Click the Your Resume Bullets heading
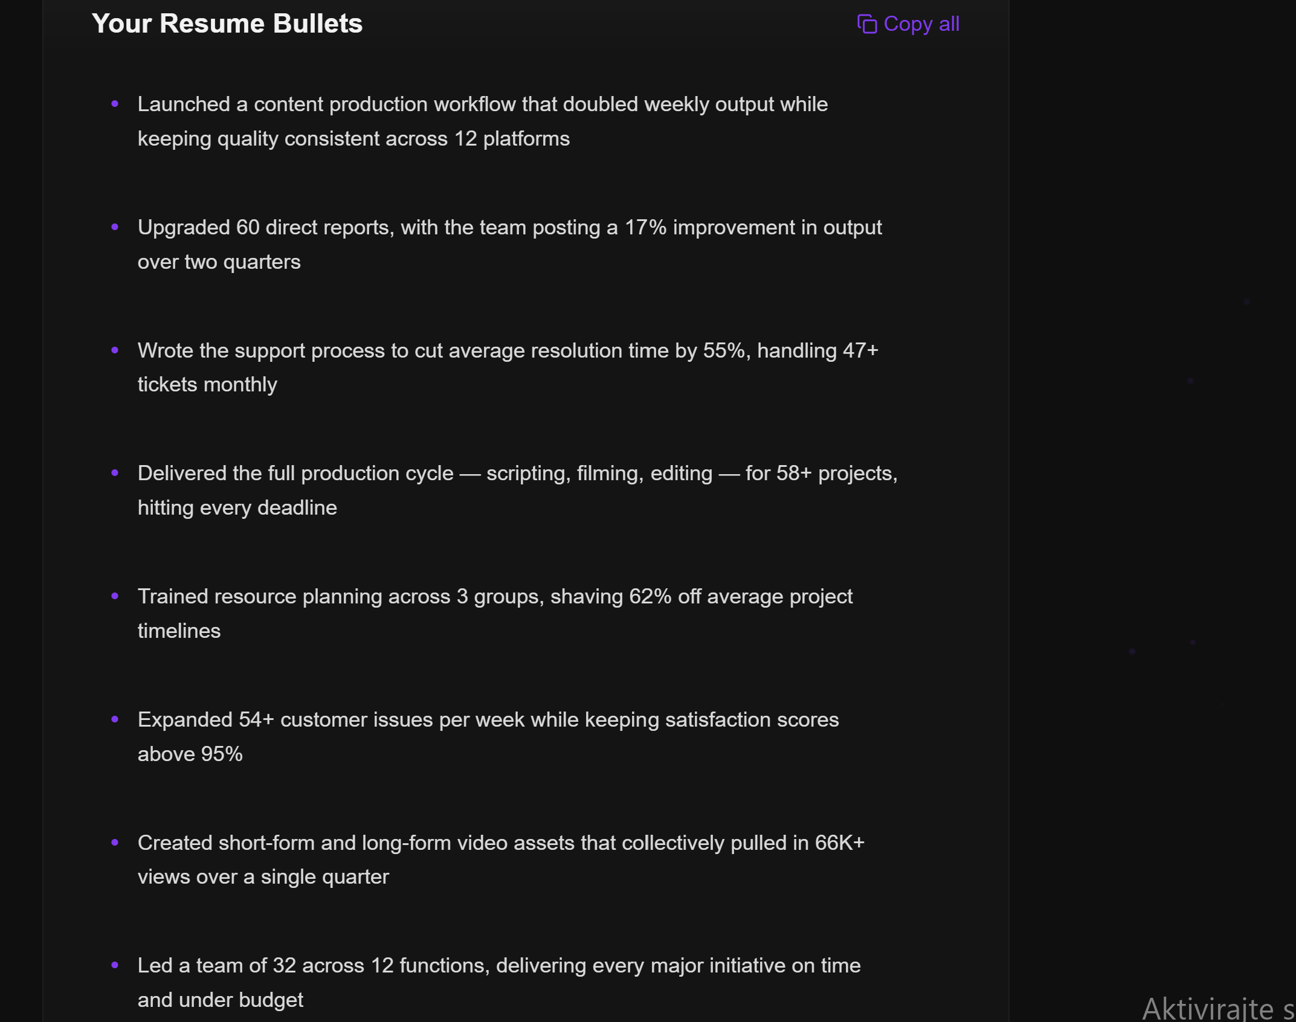The width and height of the screenshot is (1296, 1022). tap(227, 24)
